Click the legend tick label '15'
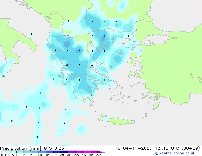Image resolution: width=202 pixels, height=156 pixels. (x=47, y=155)
